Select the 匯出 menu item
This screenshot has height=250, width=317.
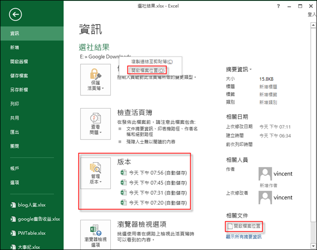(x=32, y=132)
